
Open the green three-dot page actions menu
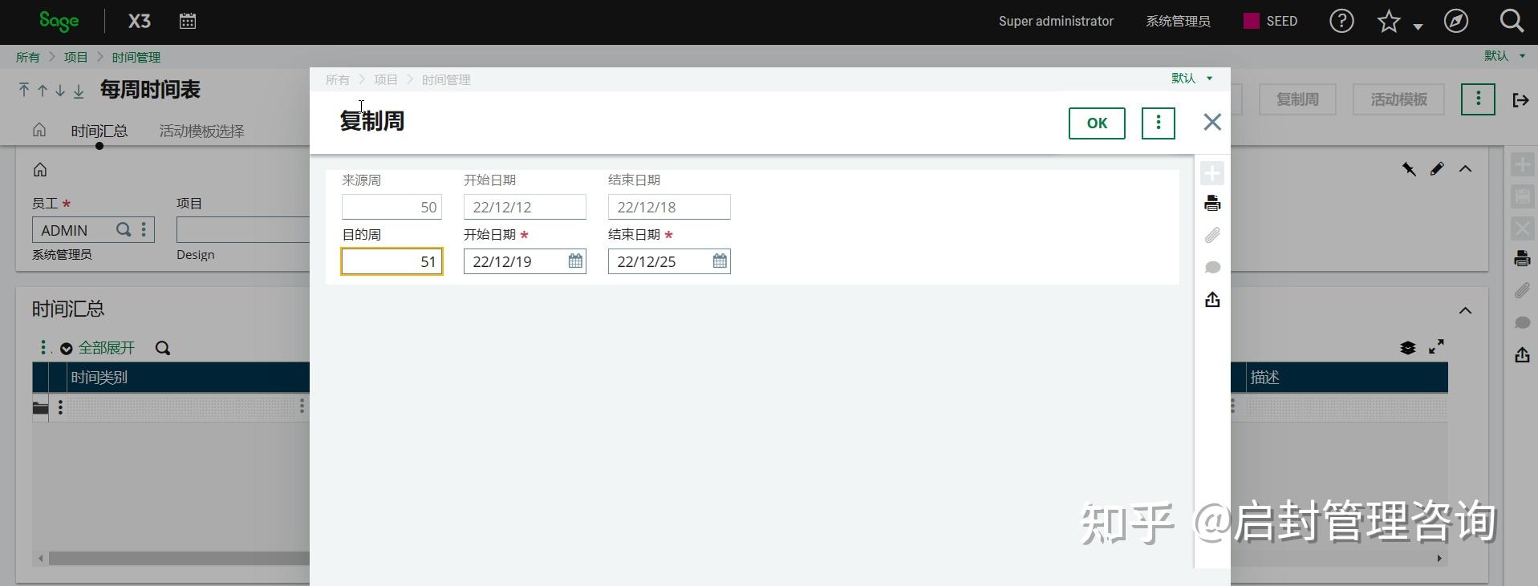pyautogui.click(x=1478, y=99)
